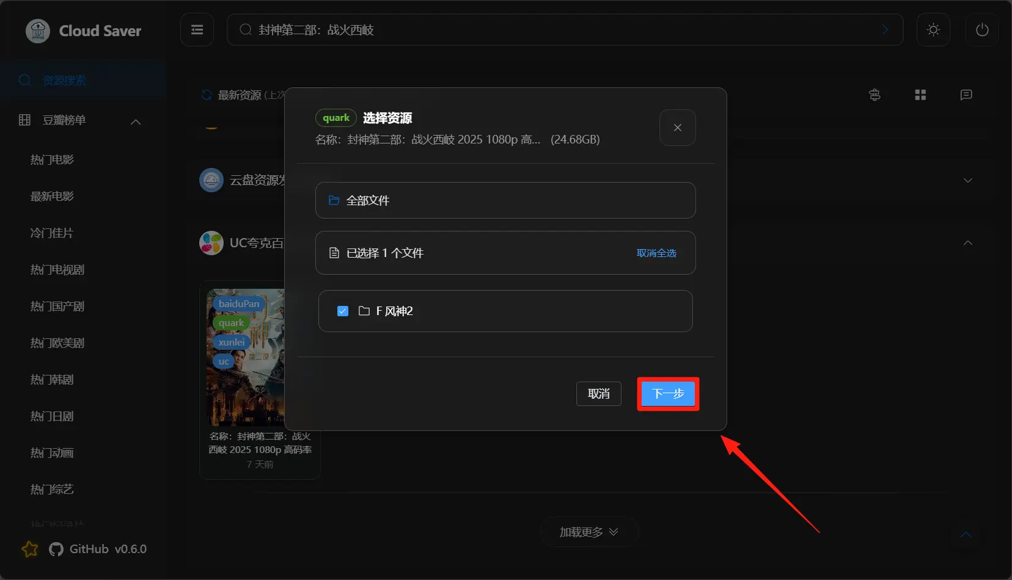Expand the 云盘资源 group chevron
1012x580 pixels.
(968, 180)
